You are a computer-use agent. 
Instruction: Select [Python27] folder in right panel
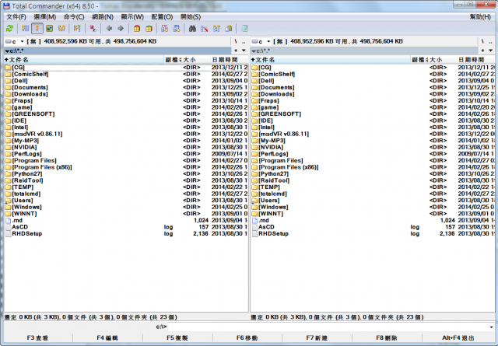pos(373,174)
